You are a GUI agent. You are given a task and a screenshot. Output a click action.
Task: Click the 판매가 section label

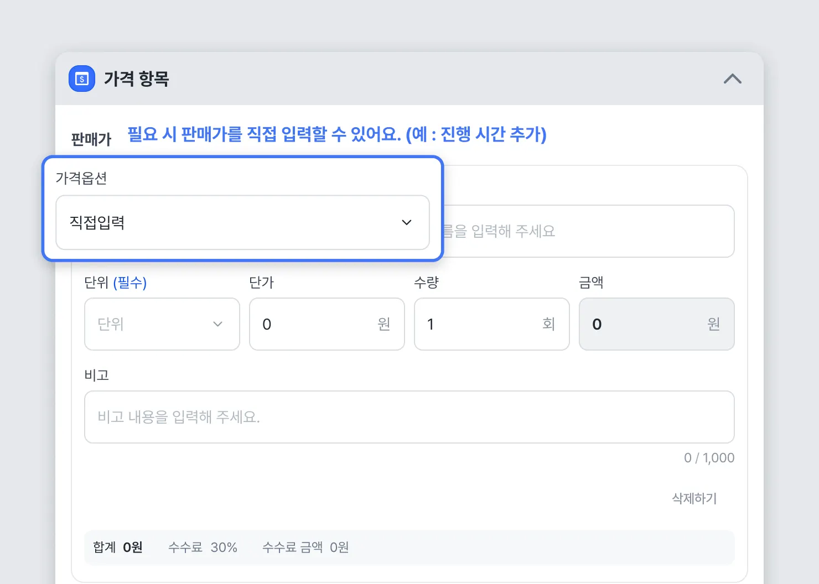coord(91,139)
